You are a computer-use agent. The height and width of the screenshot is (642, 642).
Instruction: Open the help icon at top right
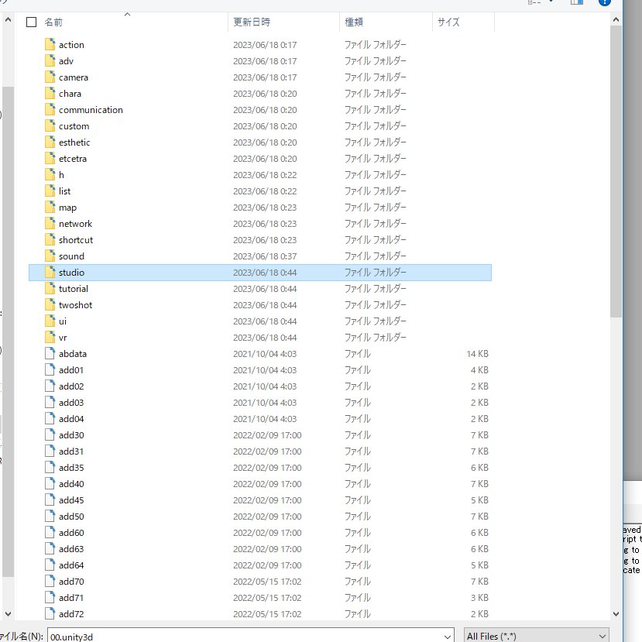point(604,2)
